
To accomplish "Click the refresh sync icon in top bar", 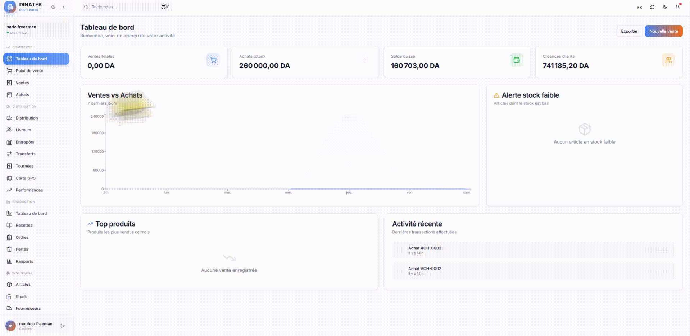I will pos(652,7).
